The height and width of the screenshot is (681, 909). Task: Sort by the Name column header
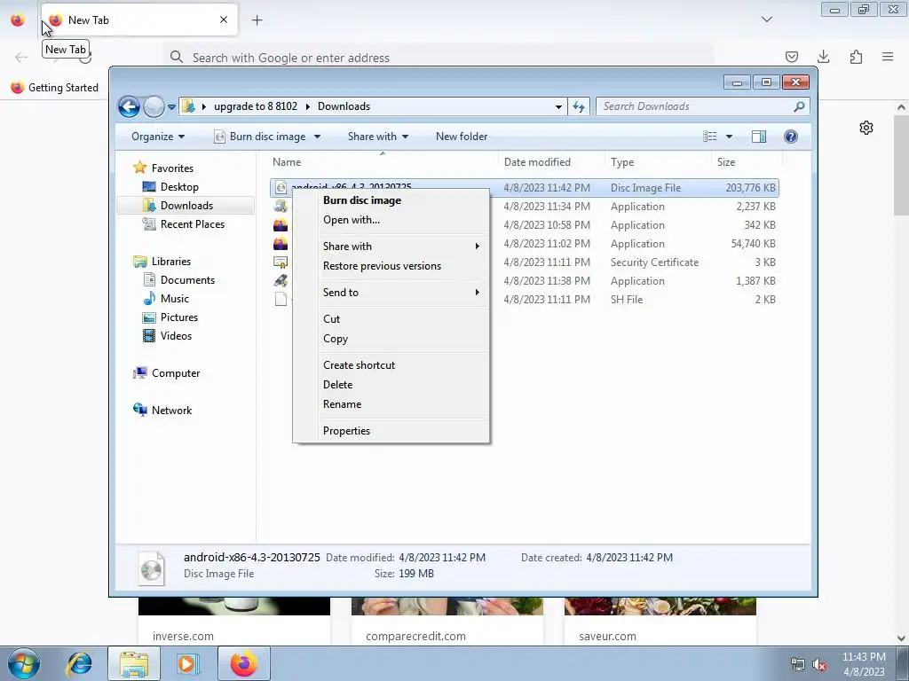click(383, 162)
